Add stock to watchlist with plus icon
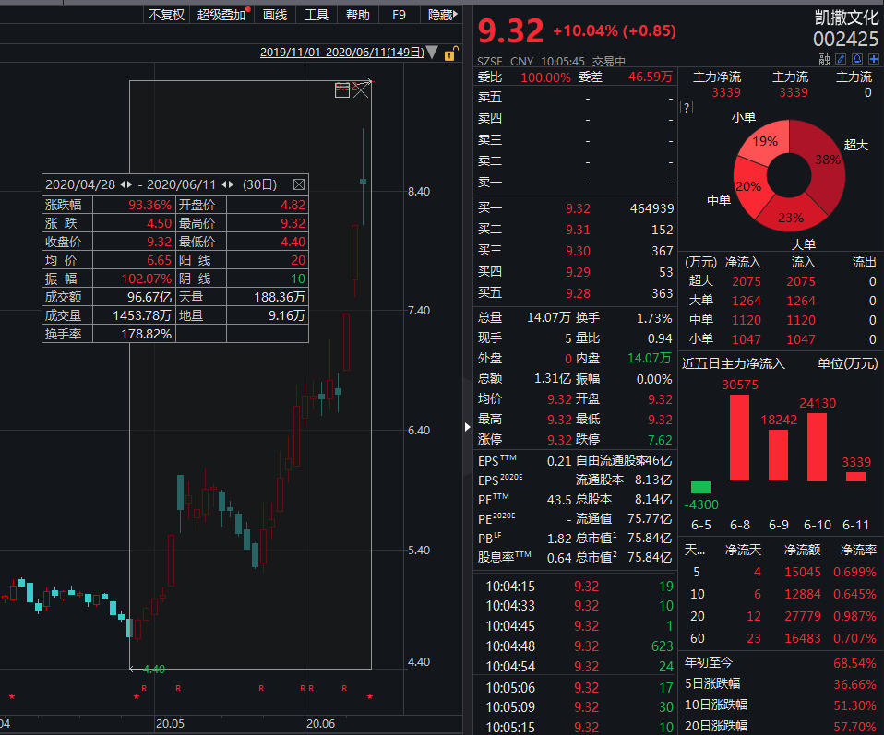The image size is (884, 735). point(873,59)
